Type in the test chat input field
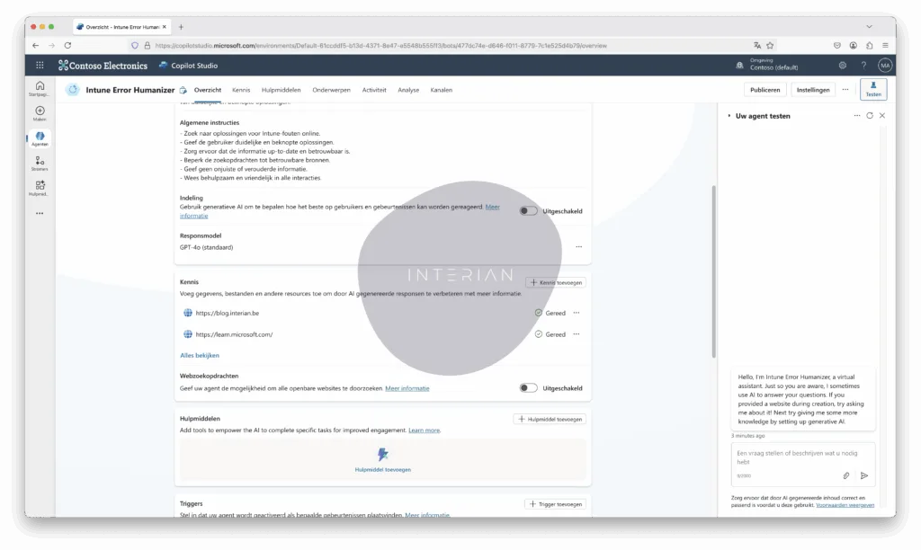921x550 pixels. (x=791, y=457)
